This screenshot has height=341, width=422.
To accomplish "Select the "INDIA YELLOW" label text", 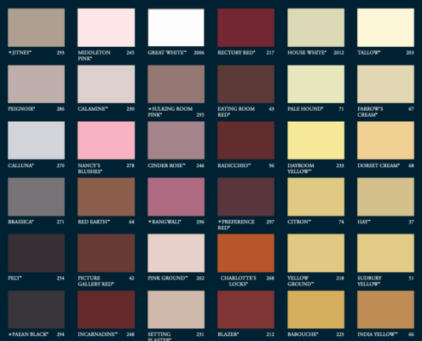I will [377, 334].
